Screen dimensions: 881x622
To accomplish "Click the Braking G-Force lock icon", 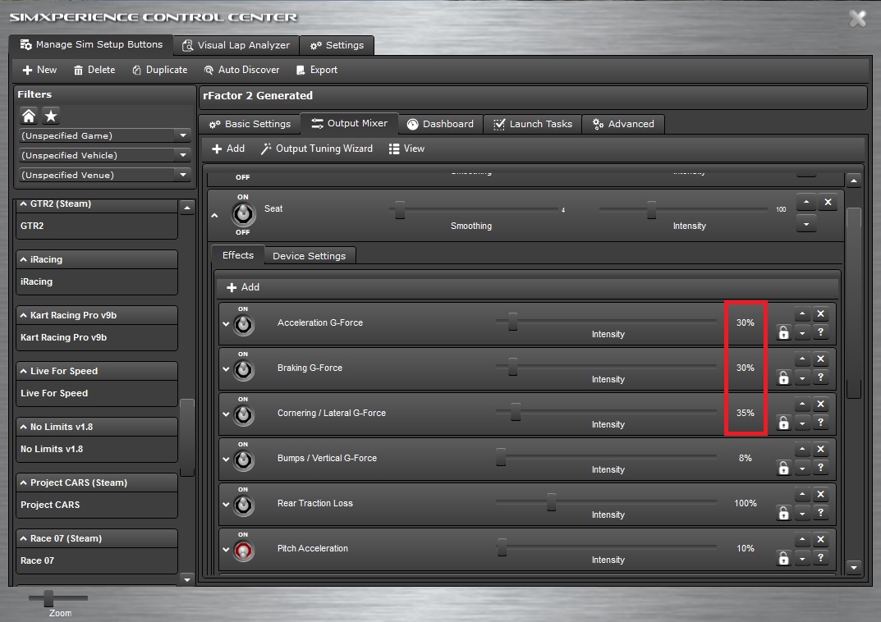I will [x=783, y=377].
